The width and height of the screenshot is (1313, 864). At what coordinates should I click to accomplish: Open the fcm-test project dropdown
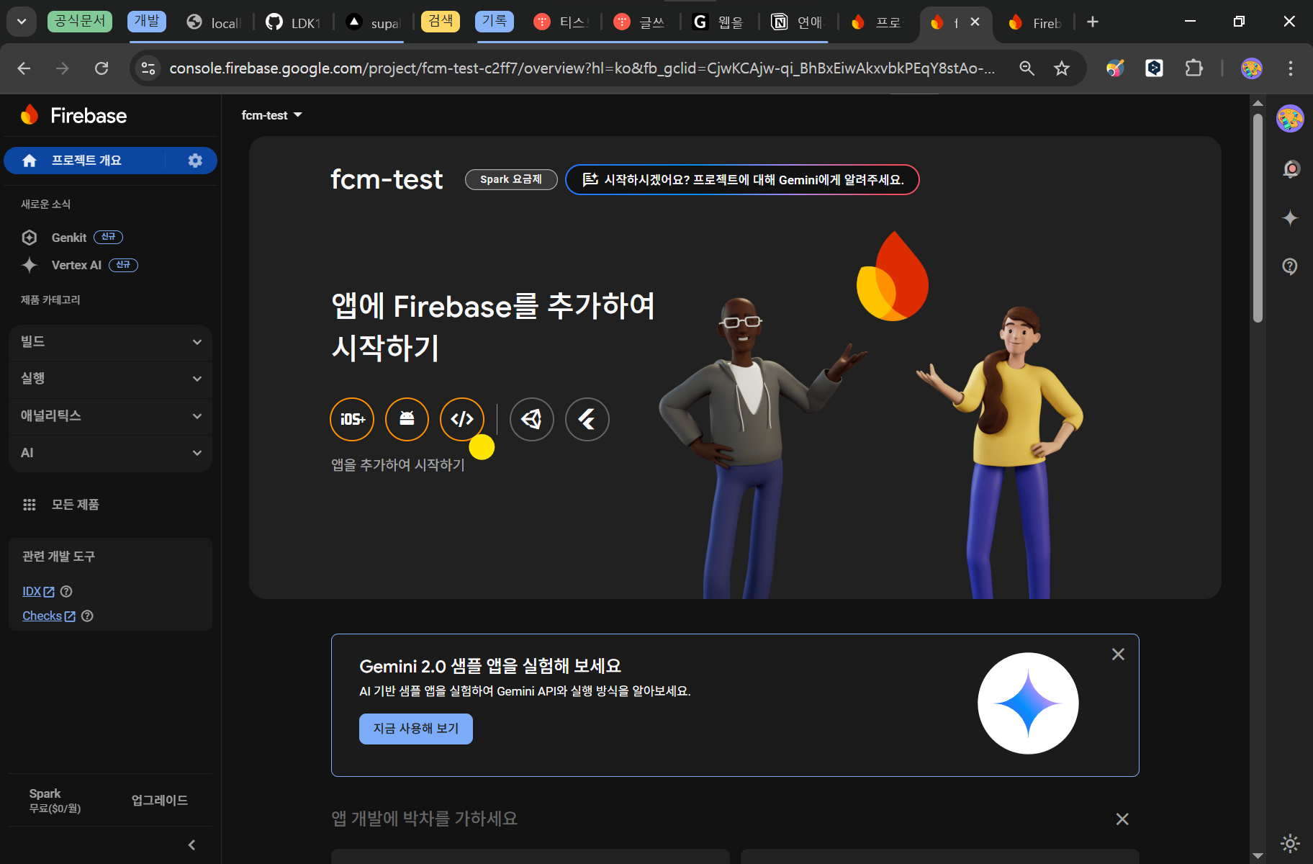(x=272, y=115)
